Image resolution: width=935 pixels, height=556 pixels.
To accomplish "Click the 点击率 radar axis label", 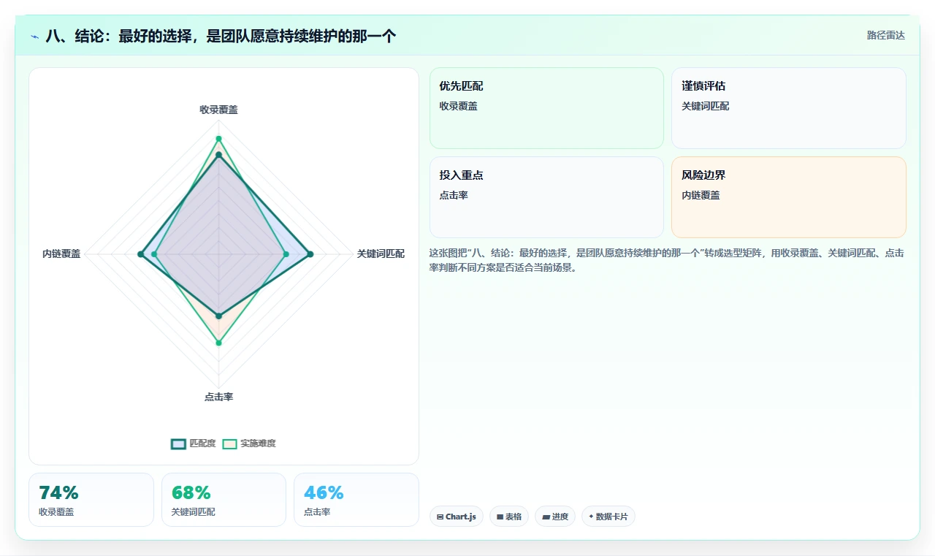I will pos(218,397).
